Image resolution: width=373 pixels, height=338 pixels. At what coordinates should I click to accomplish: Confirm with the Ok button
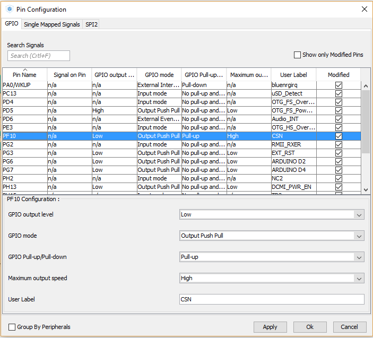coord(309,327)
